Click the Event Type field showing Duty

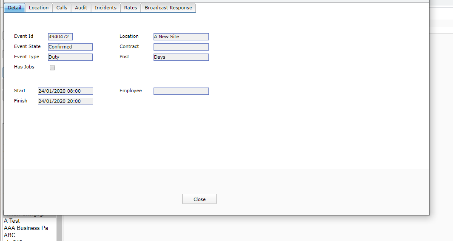pos(70,57)
